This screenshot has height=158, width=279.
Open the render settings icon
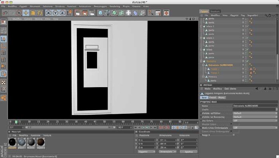pyautogui.click(x=92, y=13)
